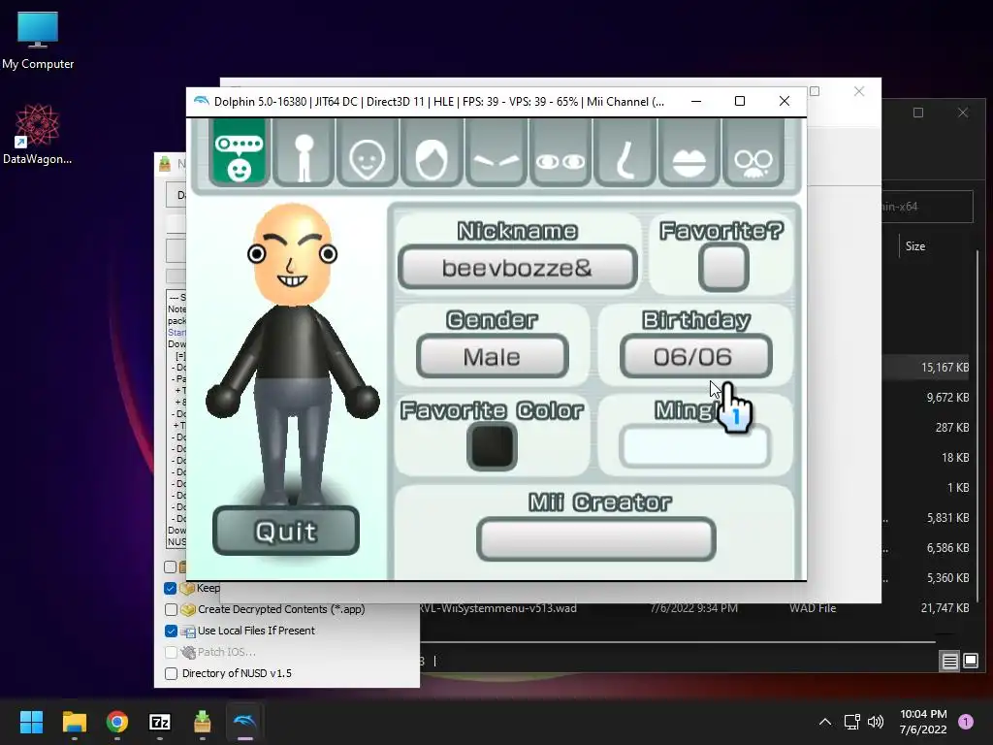Open File Explorer from taskbar
This screenshot has width=993, height=745.
click(74, 722)
